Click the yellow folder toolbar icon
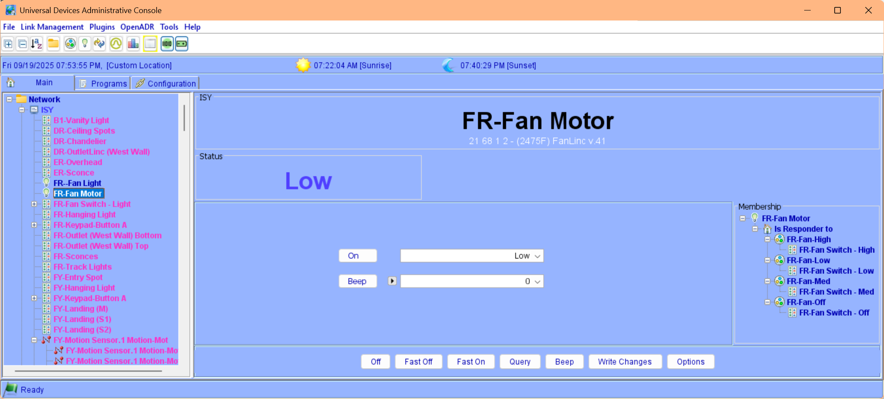This screenshot has width=884, height=399. [53, 44]
